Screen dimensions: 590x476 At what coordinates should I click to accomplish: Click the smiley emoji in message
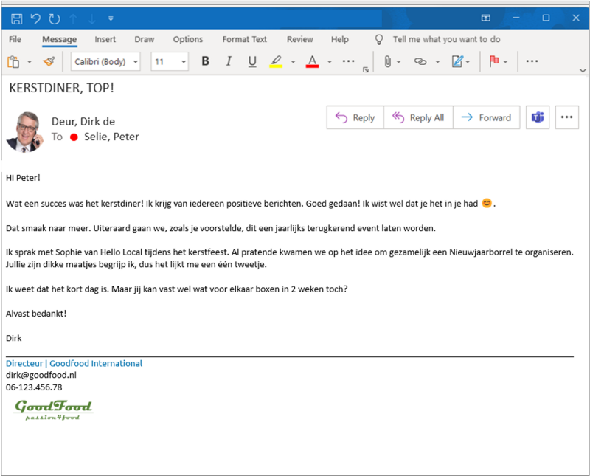click(x=487, y=204)
